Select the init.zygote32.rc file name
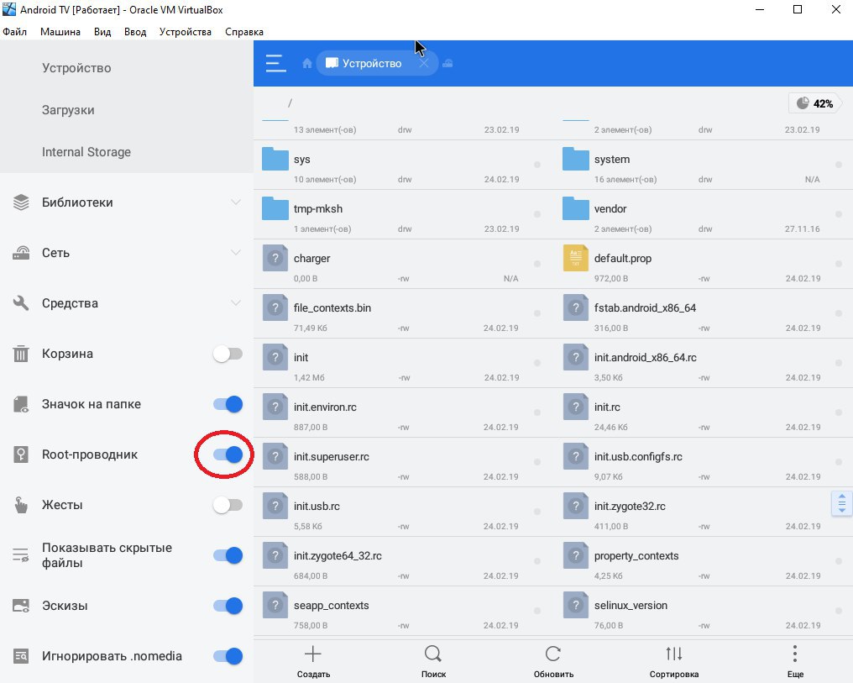Image resolution: width=853 pixels, height=683 pixels. [x=630, y=506]
